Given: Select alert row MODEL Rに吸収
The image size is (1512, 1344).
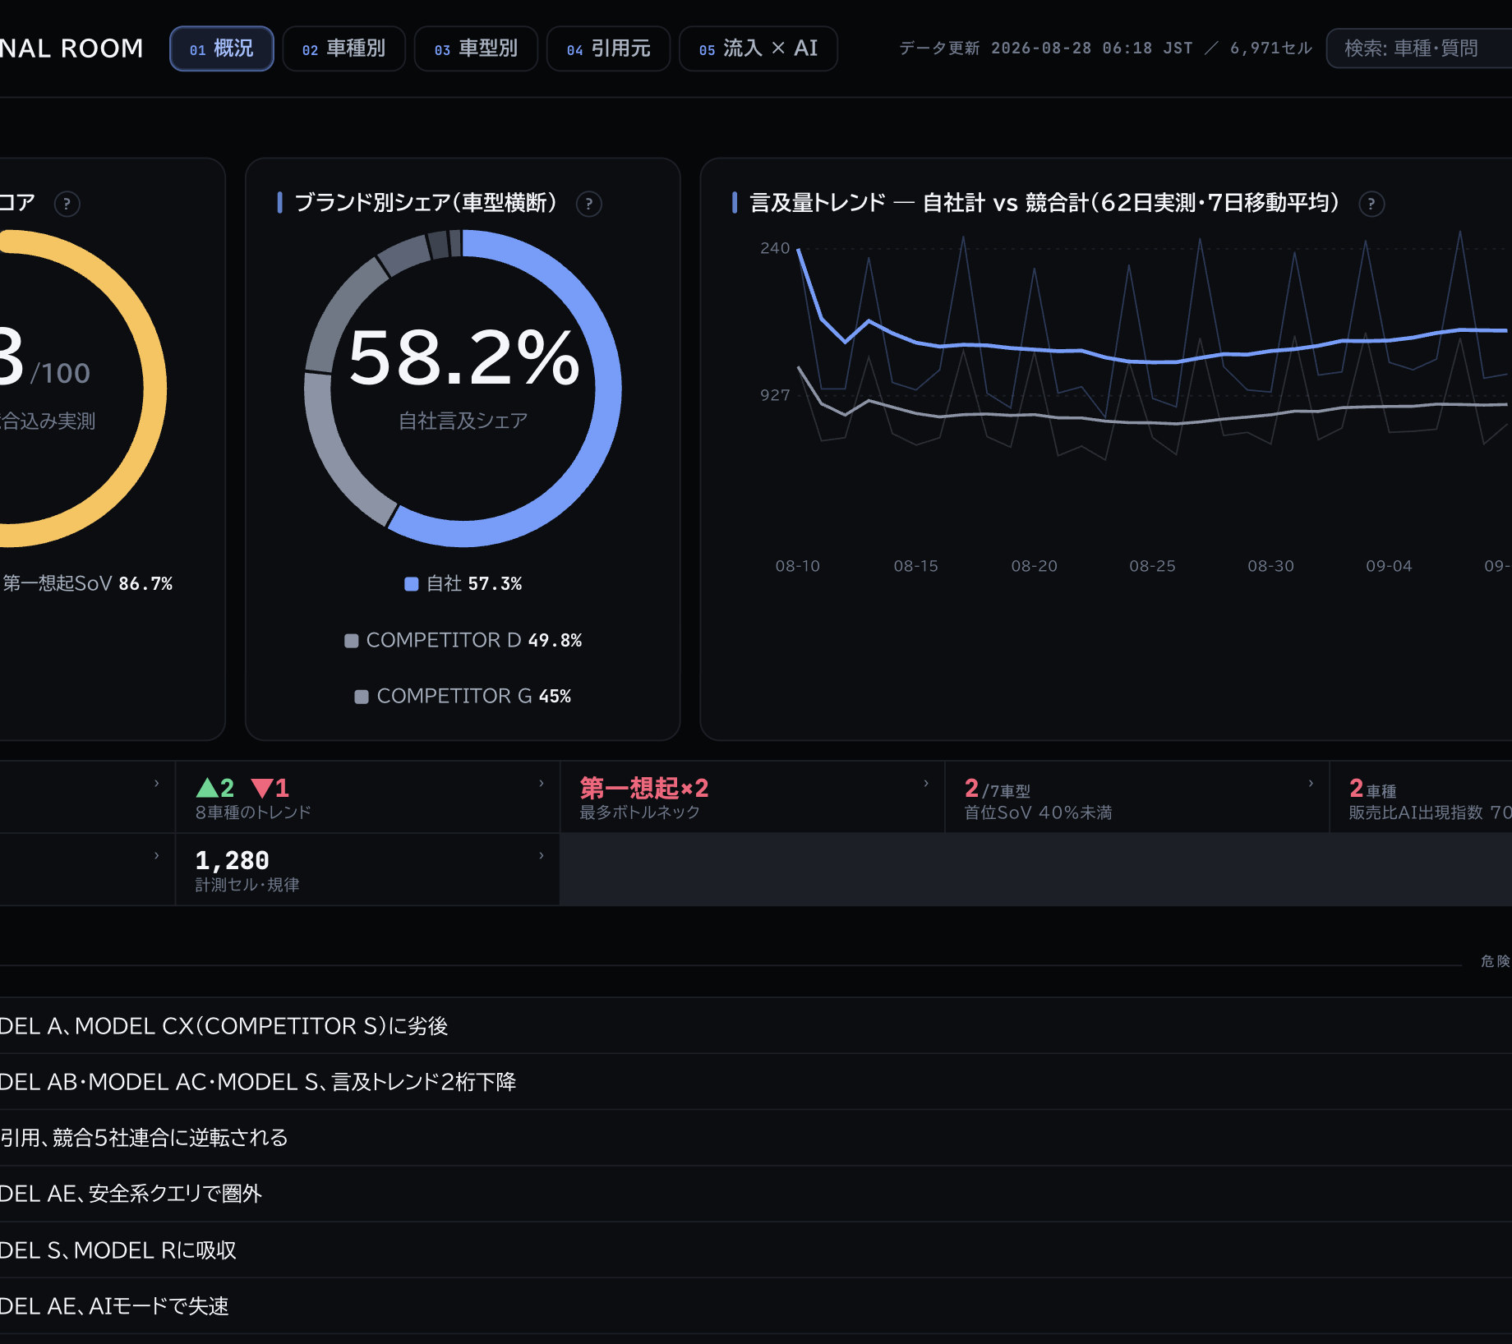Looking at the screenshot, I should click(x=756, y=1250).
